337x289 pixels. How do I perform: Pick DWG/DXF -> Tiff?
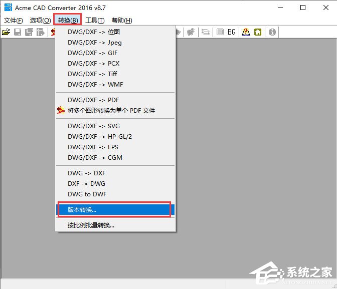(x=115, y=74)
